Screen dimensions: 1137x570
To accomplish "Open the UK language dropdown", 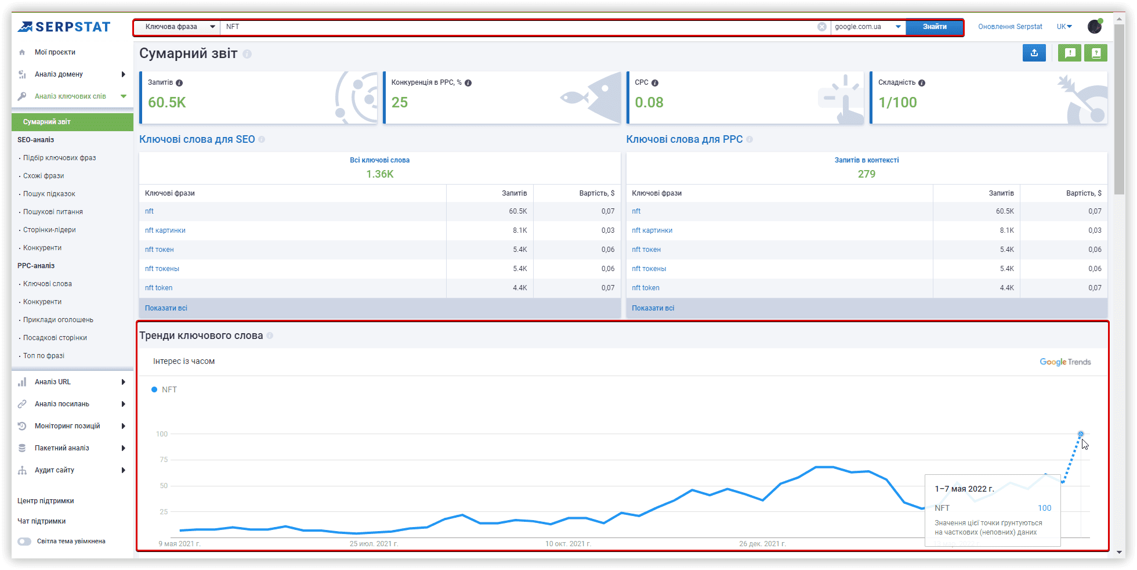I will pos(1064,27).
